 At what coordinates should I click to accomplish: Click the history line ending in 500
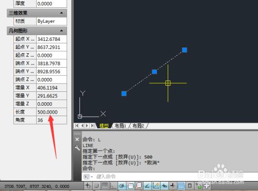(118, 157)
